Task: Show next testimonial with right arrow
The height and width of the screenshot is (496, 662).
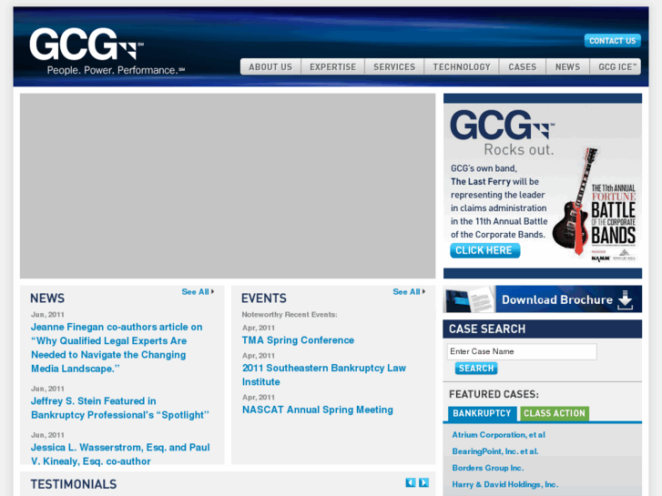Action: click(x=424, y=482)
